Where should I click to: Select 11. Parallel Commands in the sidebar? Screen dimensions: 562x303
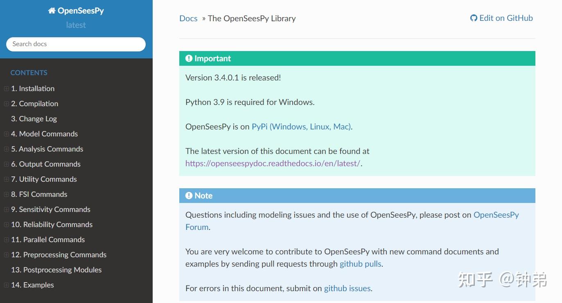tap(48, 240)
